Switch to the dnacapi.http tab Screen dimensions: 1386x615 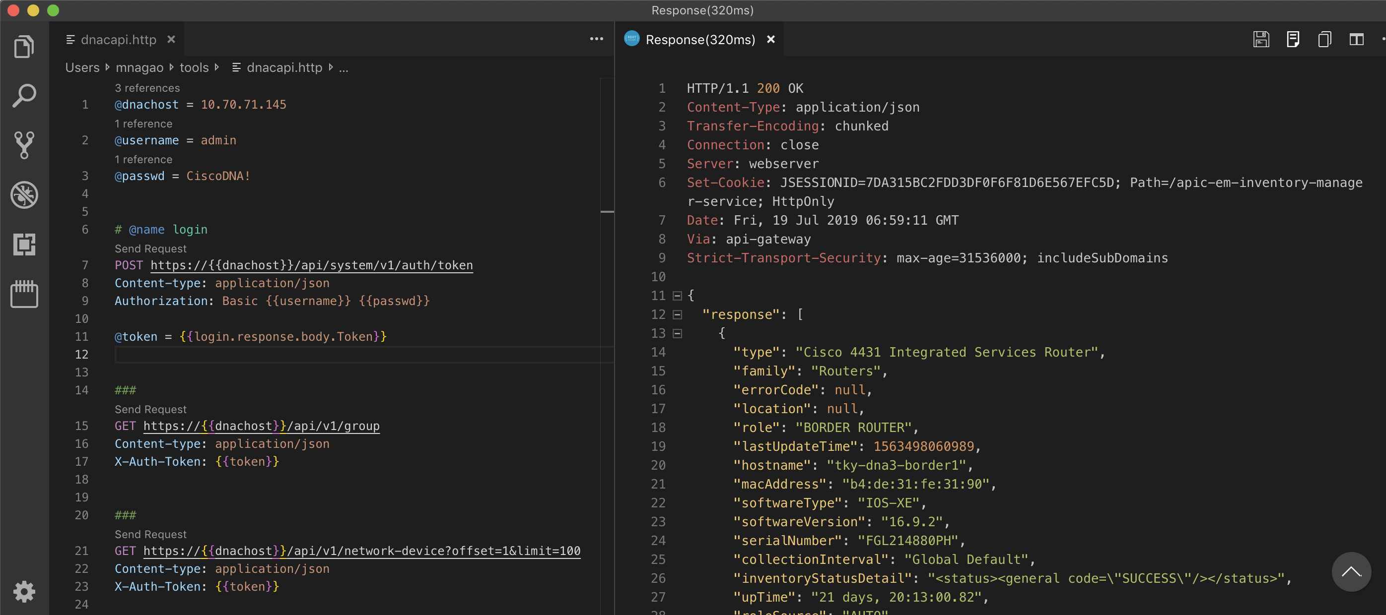pyautogui.click(x=118, y=39)
